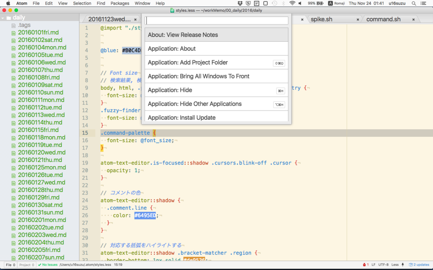Close the spike.sh tab

[x=358, y=19]
